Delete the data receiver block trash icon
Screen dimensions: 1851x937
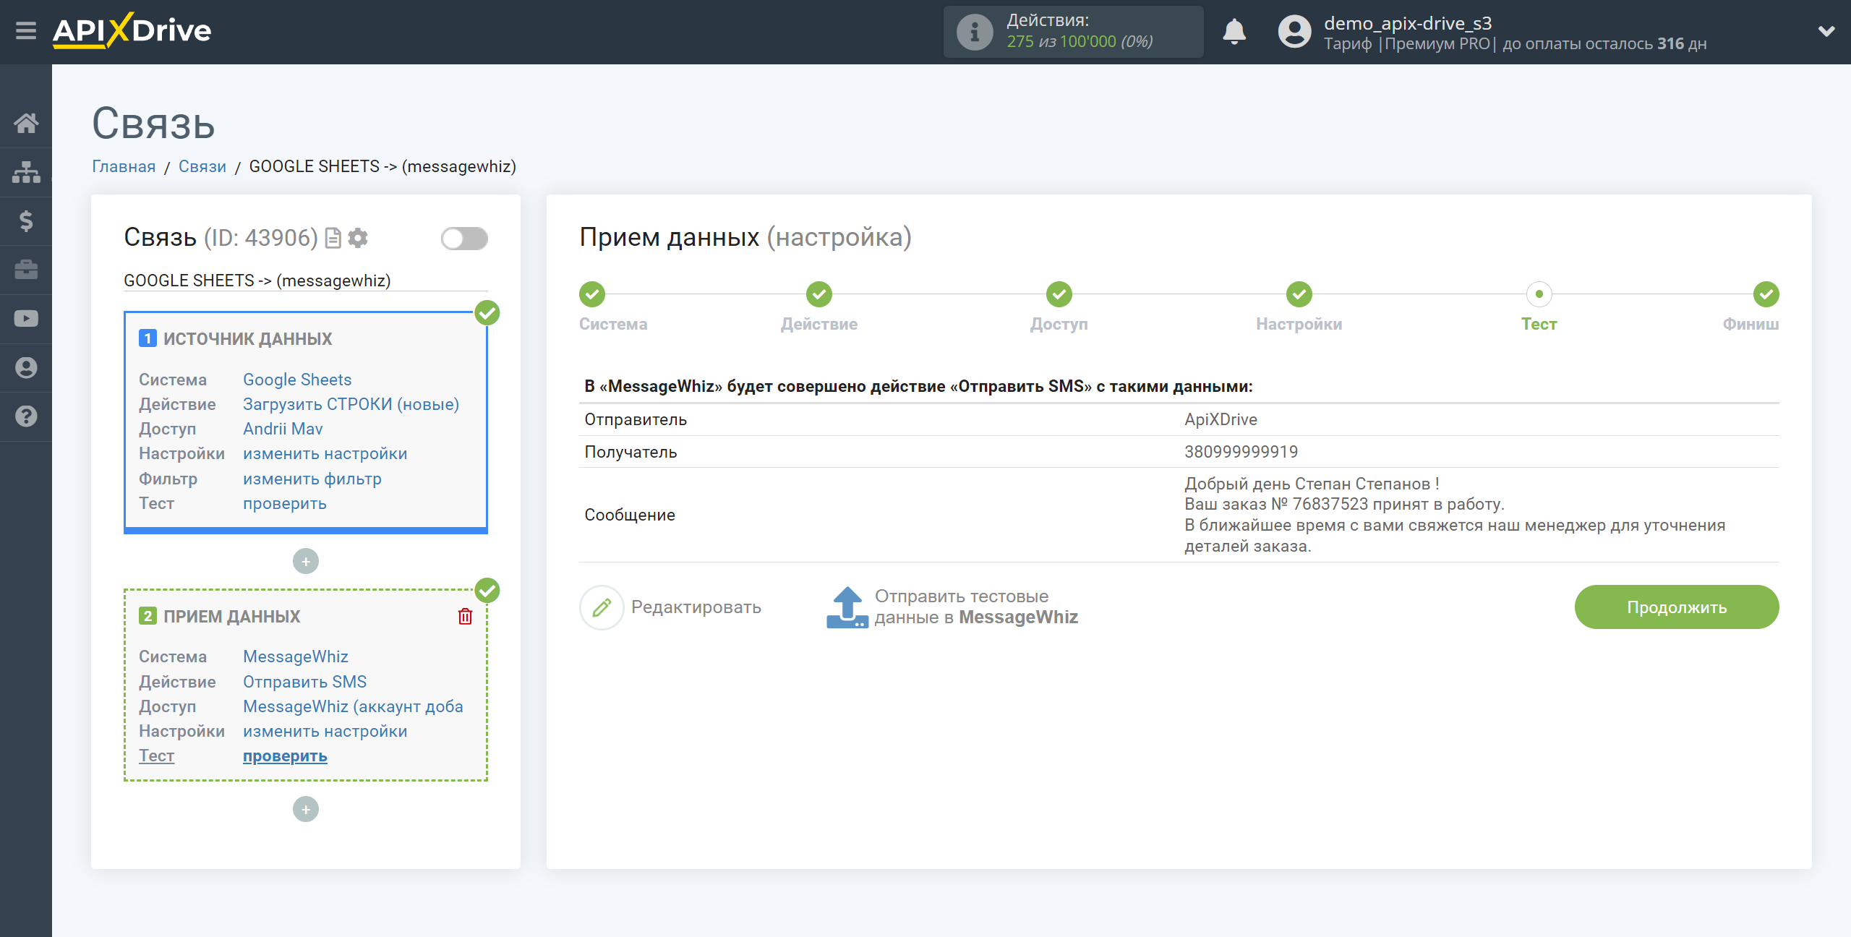[465, 616]
